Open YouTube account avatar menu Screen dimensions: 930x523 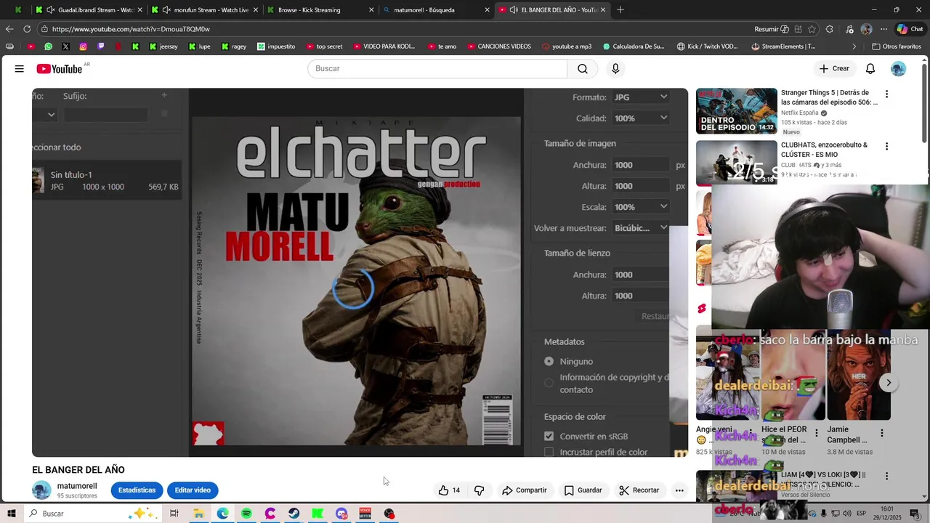click(x=899, y=69)
